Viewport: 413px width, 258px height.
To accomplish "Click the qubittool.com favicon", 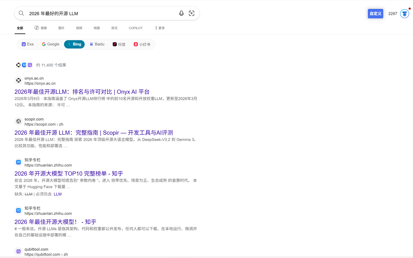I will [x=18, y=252].
